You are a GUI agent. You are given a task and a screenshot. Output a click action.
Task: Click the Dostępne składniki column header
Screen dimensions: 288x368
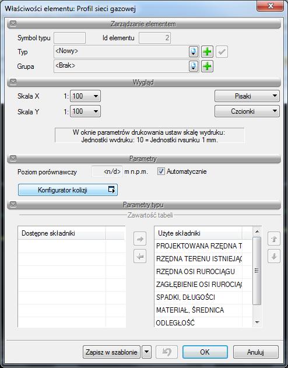point(62,233)
